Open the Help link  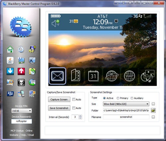[23, 135]
